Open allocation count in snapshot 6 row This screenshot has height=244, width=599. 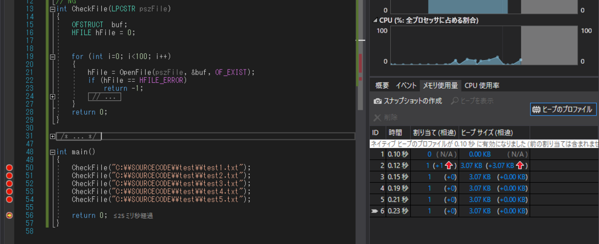(x=429, y=211)
